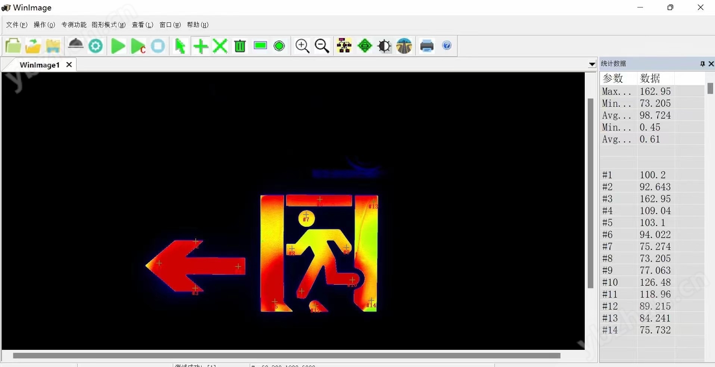Viewport: 715px width, 367px height.
Task: Open the 文件(F) menu
Action: click(x=17, y=25)
